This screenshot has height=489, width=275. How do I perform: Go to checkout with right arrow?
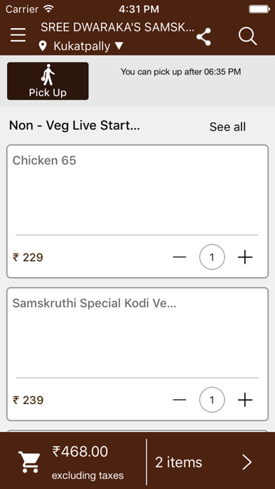pyautogui.click(x=247, y=462)
